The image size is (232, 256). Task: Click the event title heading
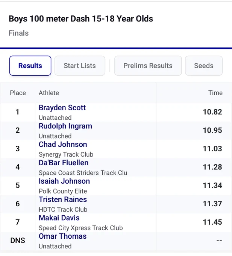(x=81, y=19)
